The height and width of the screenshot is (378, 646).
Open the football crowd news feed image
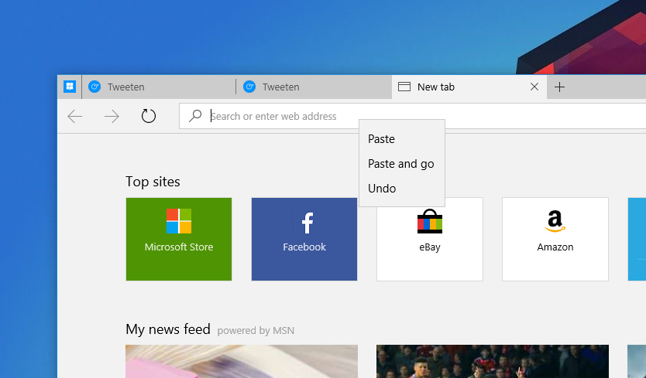point(493,361)
